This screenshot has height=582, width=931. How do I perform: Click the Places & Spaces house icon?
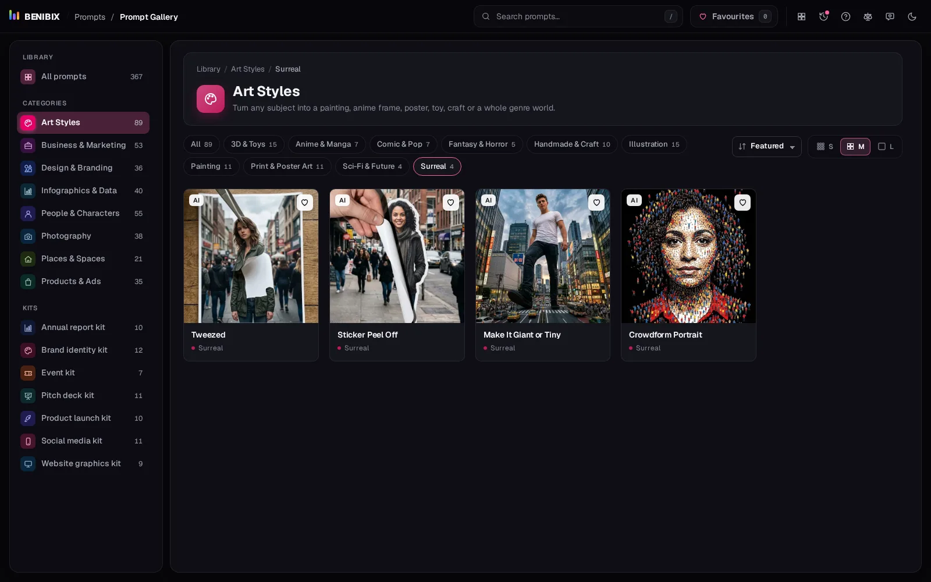click(28, 259)
